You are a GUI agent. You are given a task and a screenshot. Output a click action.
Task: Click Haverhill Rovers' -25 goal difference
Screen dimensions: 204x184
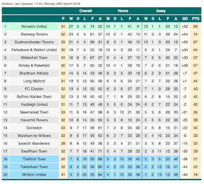(x=185, y=120)
